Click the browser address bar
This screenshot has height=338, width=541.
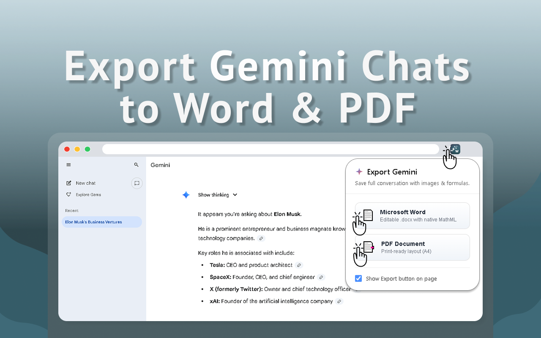(270, 149)
